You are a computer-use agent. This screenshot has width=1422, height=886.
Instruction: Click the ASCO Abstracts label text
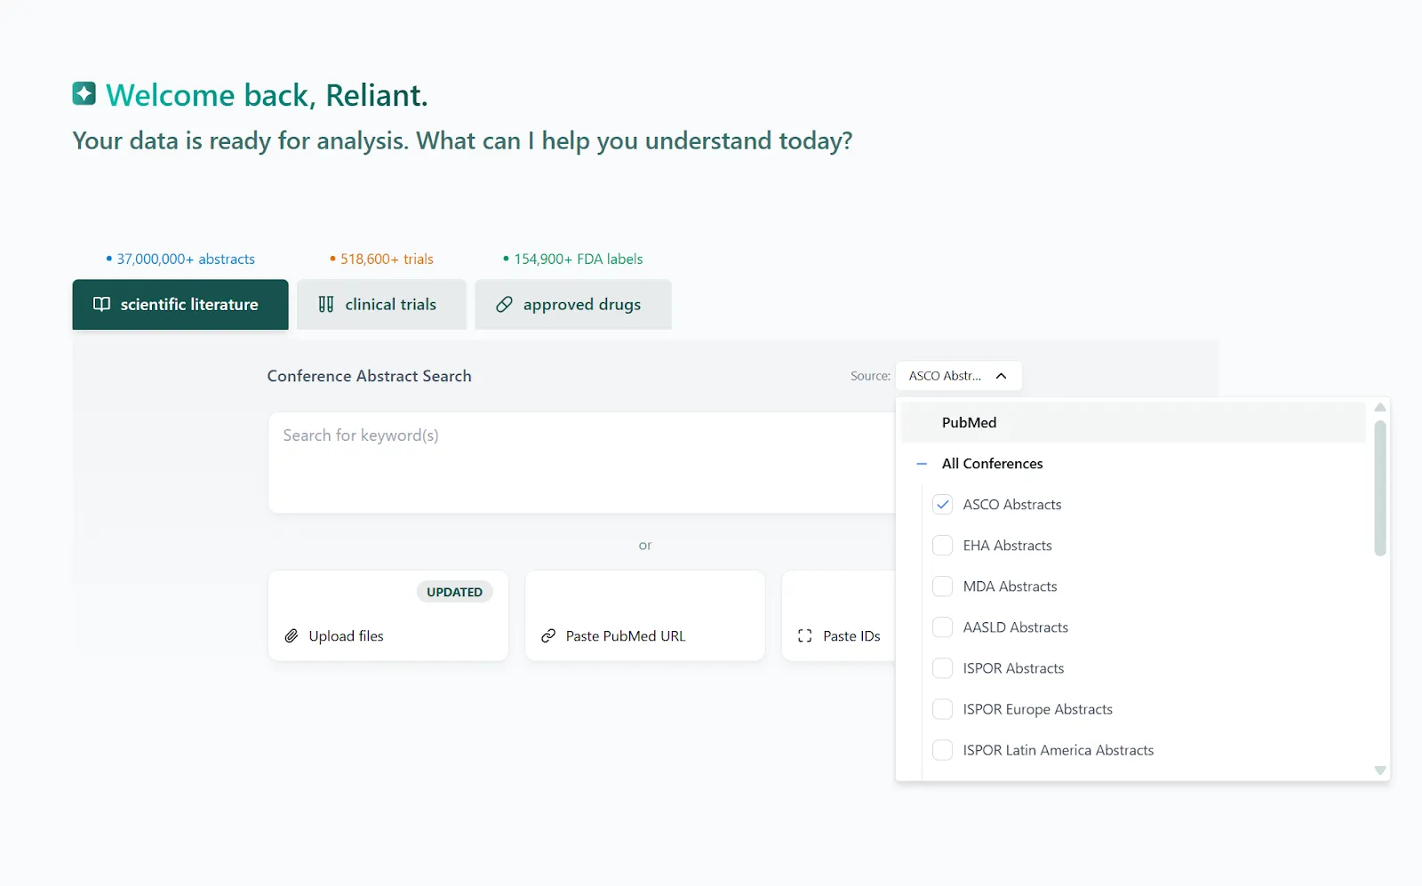(1012, 505)
